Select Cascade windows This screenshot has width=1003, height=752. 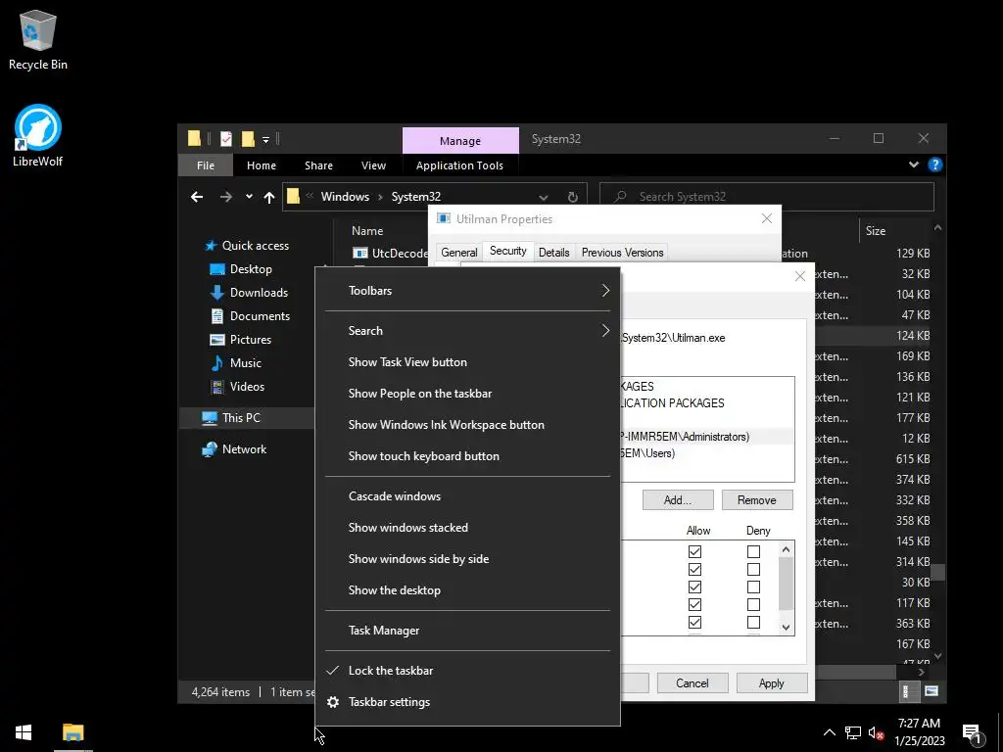467,496
